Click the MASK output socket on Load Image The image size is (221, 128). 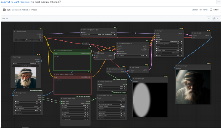coord(40,62)
